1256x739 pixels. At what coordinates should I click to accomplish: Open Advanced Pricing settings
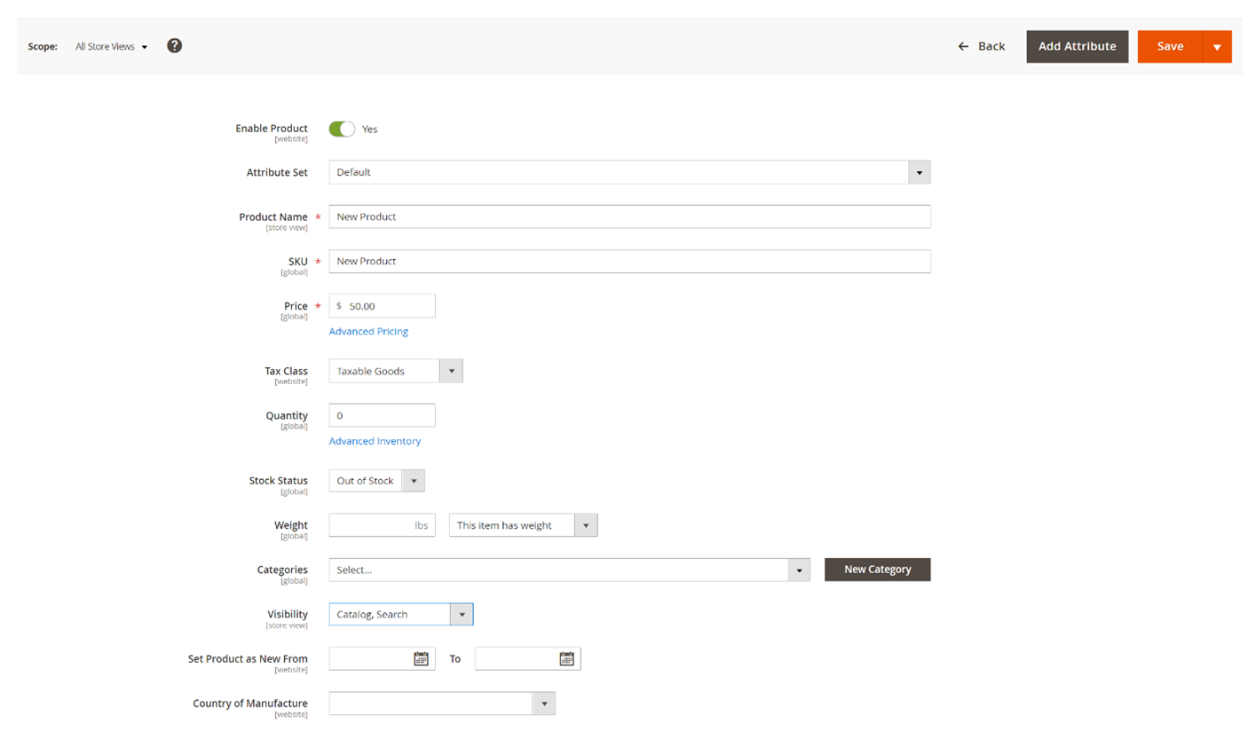click(368, 331)
